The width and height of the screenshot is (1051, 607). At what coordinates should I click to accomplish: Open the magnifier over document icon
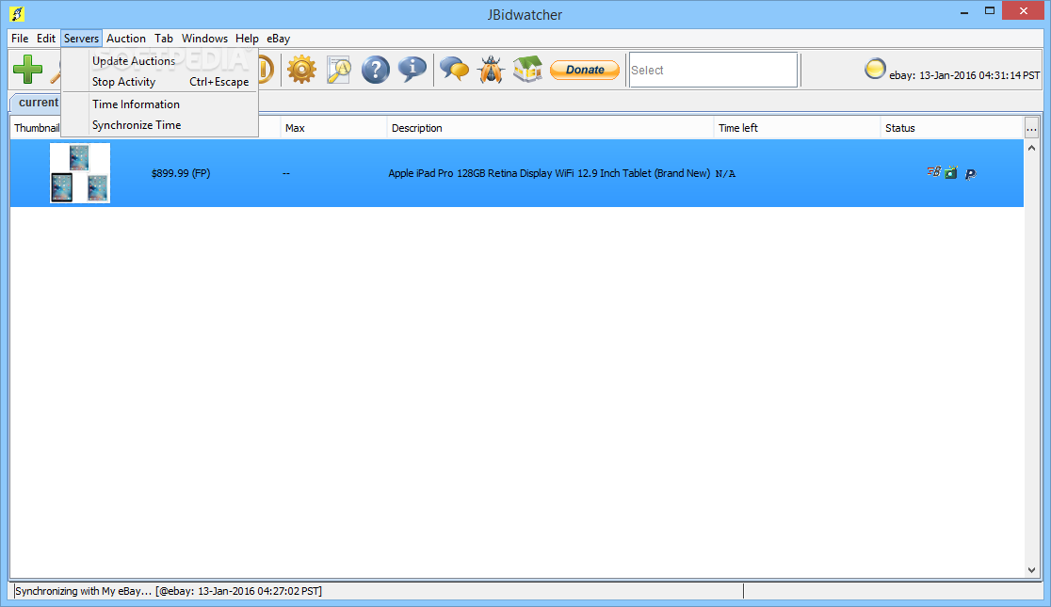click(x=338, y=69)
